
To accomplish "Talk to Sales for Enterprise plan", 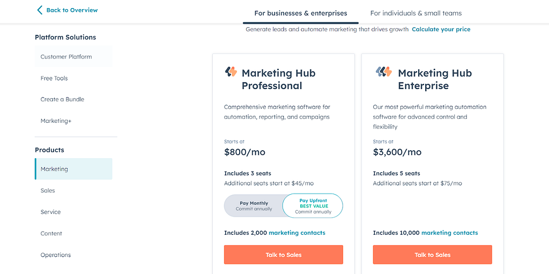I will (x=433, y=255).
